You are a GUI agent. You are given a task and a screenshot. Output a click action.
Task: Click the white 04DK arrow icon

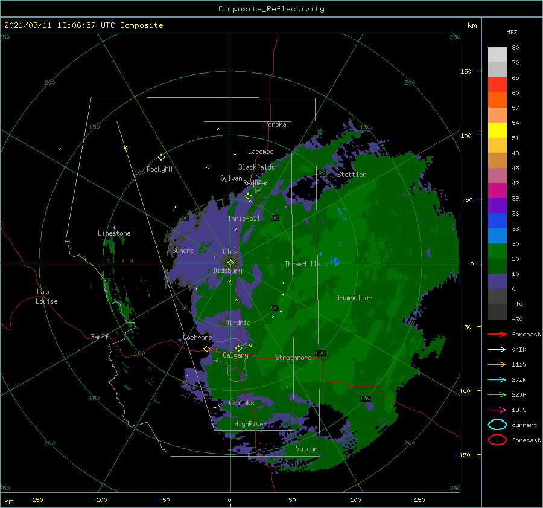[x=497, y=349]
